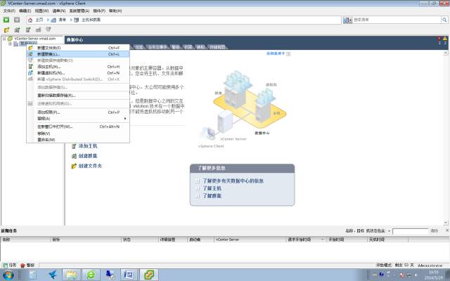The width and height of the screenshot is (450, 281).
Task: Collapse the VCenter-Server.vmad.com tree node
Action: (x=4, y=39)
